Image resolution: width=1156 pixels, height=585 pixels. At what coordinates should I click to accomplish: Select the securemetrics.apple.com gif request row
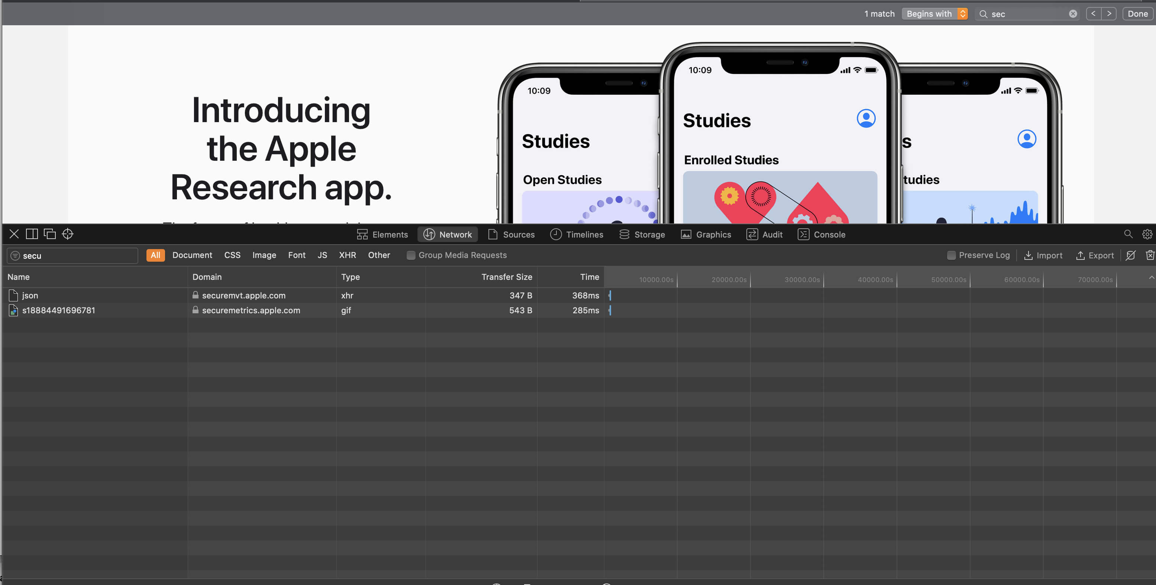(x=579, y=310)
